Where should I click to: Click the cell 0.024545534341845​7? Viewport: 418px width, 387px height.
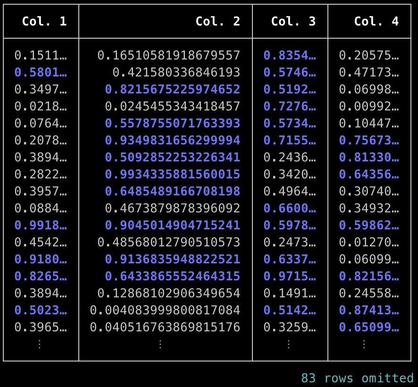pyautogui.click(x=173, y=106)
